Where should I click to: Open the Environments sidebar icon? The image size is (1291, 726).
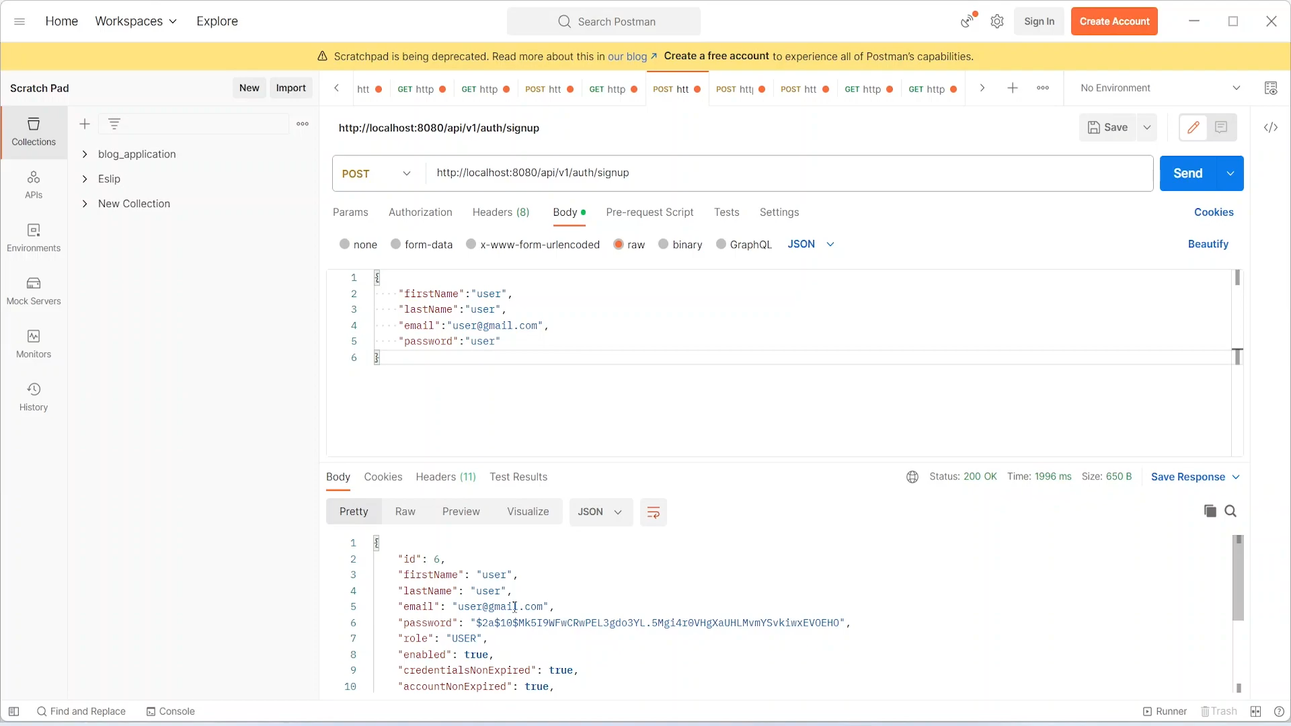coord(34,238)
